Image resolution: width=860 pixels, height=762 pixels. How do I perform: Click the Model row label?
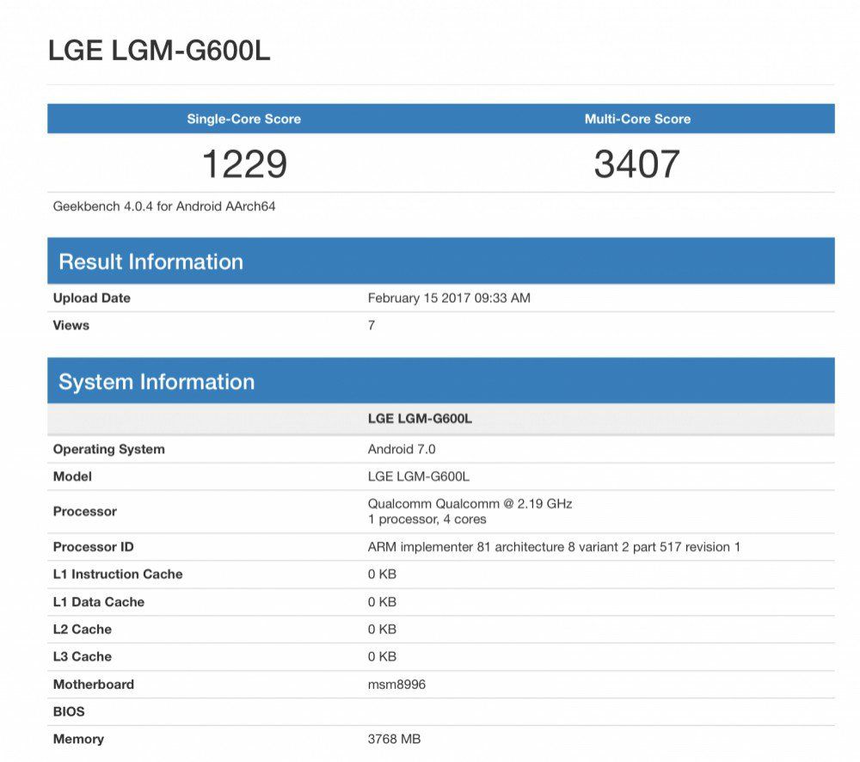[72, 476]
